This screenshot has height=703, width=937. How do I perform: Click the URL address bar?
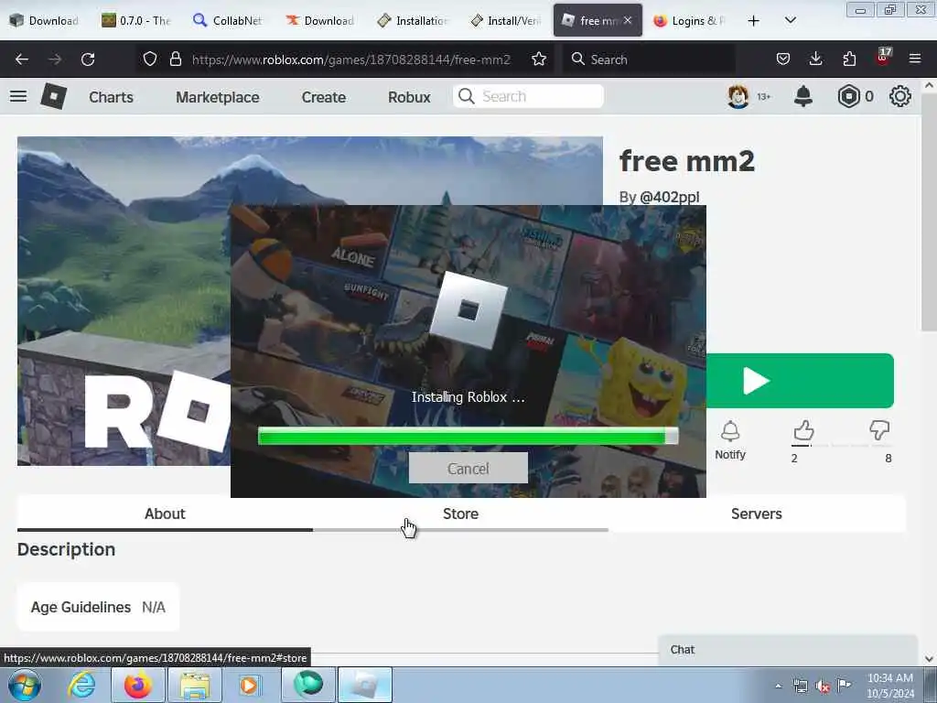[x=351, y=59]
